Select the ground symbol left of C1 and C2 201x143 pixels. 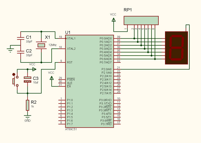click(x=10, y=50)
